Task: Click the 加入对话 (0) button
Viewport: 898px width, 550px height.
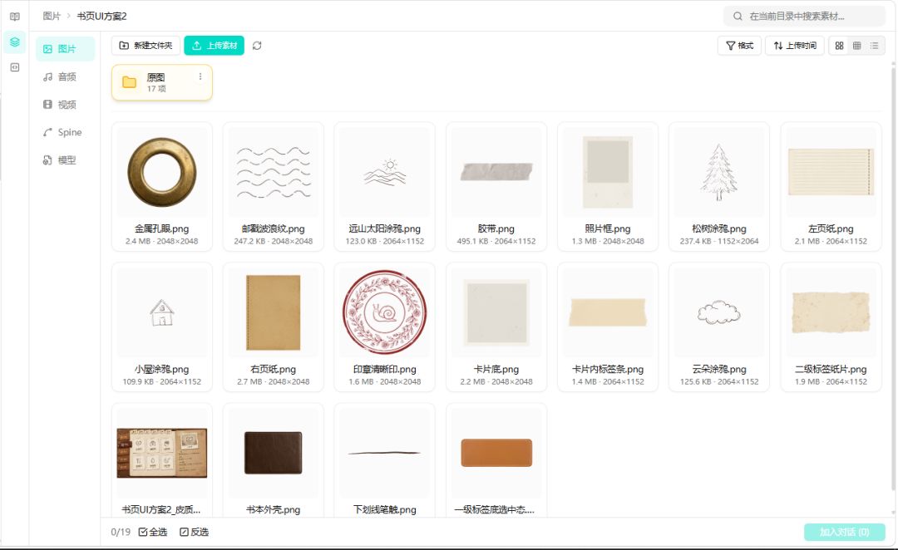Action: point(845,532)
